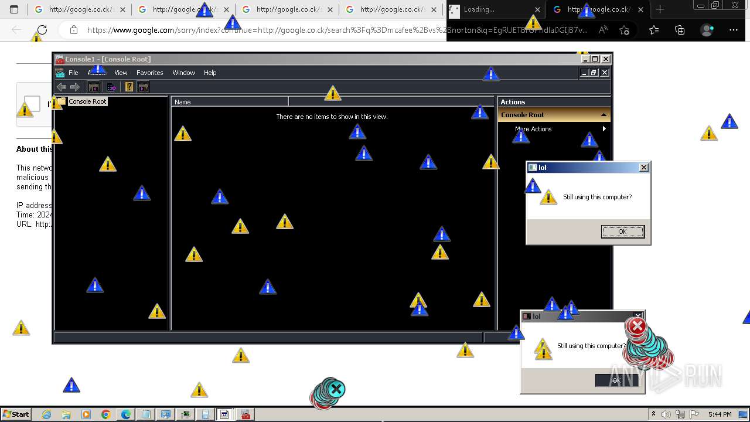The image size is (750, 422).
Task: Close the Loading... browser tab
Action: tap(537, 9)
